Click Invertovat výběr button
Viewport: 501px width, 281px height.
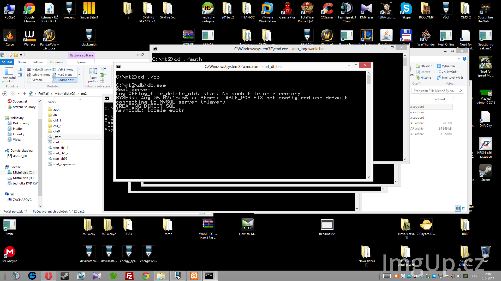450,78
